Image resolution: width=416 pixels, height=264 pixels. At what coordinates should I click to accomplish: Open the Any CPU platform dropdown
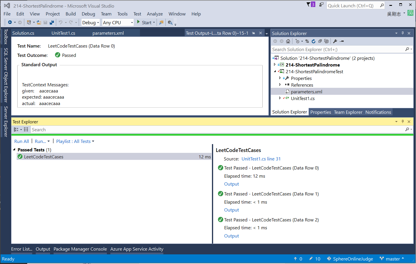click(x=118, y=22)
